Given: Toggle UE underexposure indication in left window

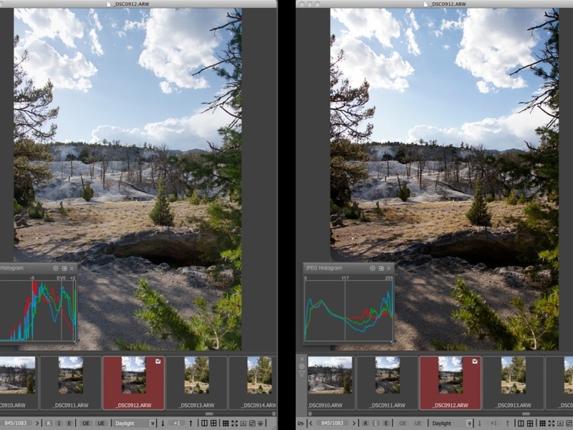Looking at the screenshot, I should coord(101,423).
